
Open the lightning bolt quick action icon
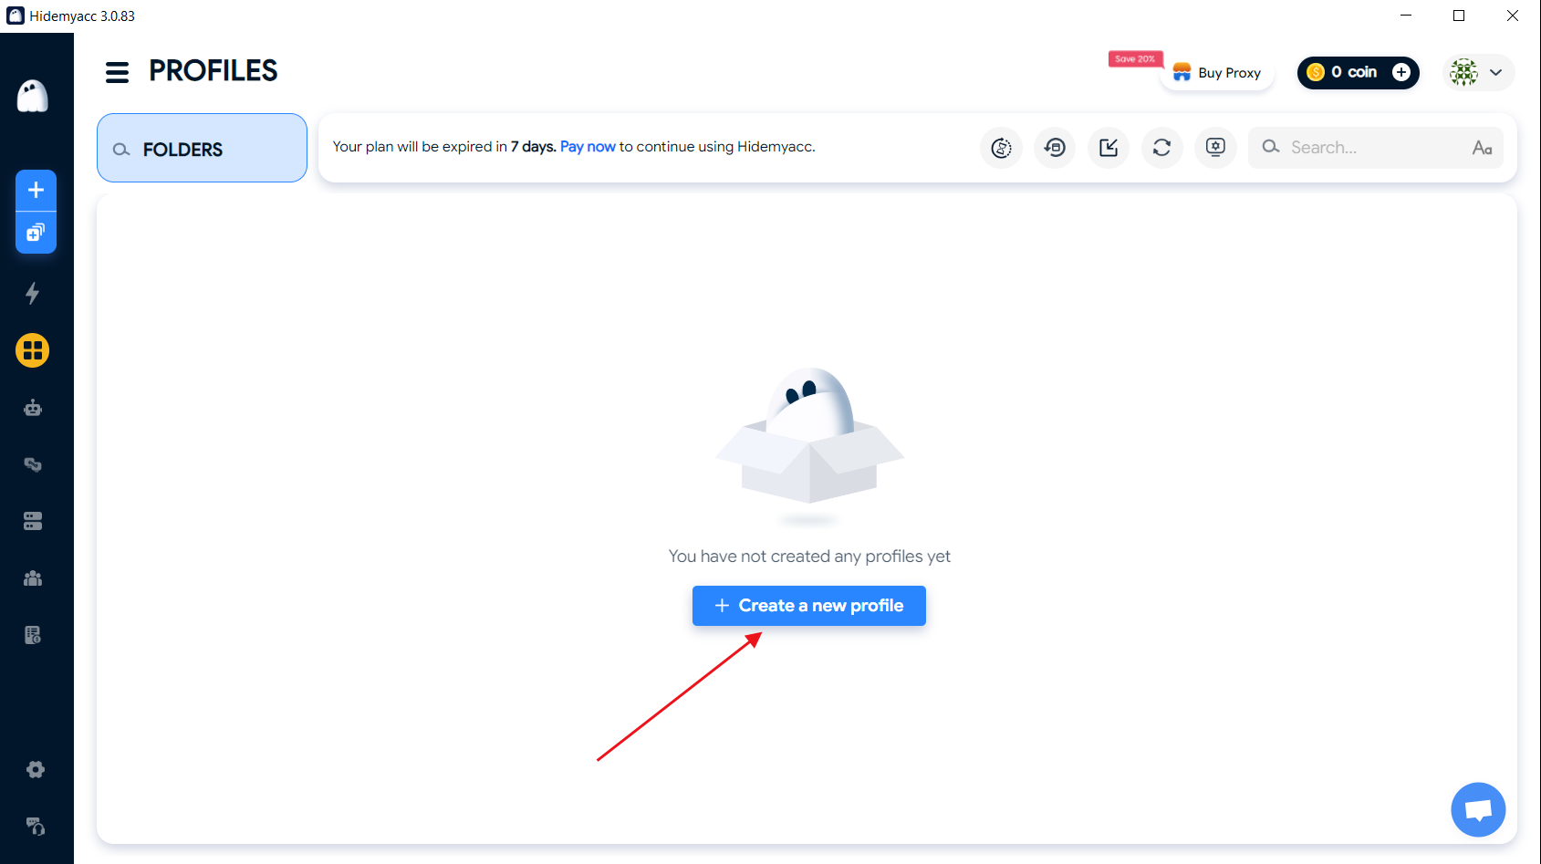(x=33, y=293)
